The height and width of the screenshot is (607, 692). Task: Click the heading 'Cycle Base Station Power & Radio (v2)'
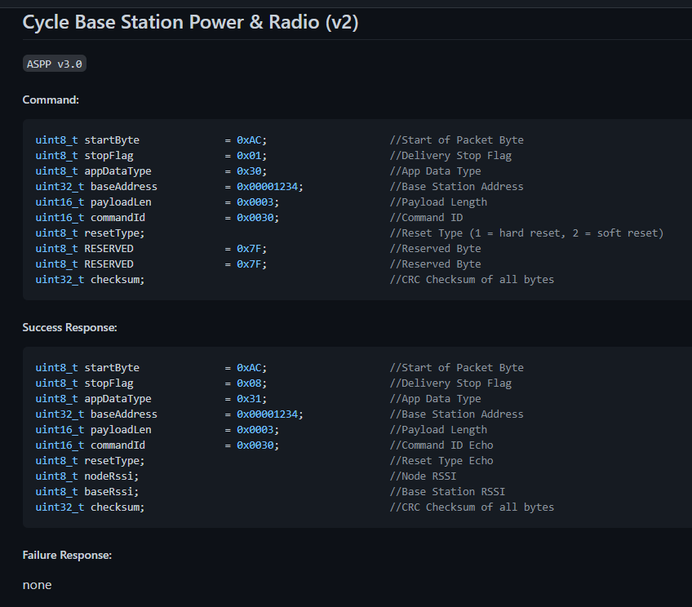coord(190,22)
